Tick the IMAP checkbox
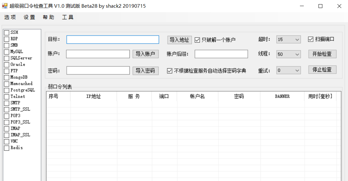The image size is (348, 181). click(7, 129)
